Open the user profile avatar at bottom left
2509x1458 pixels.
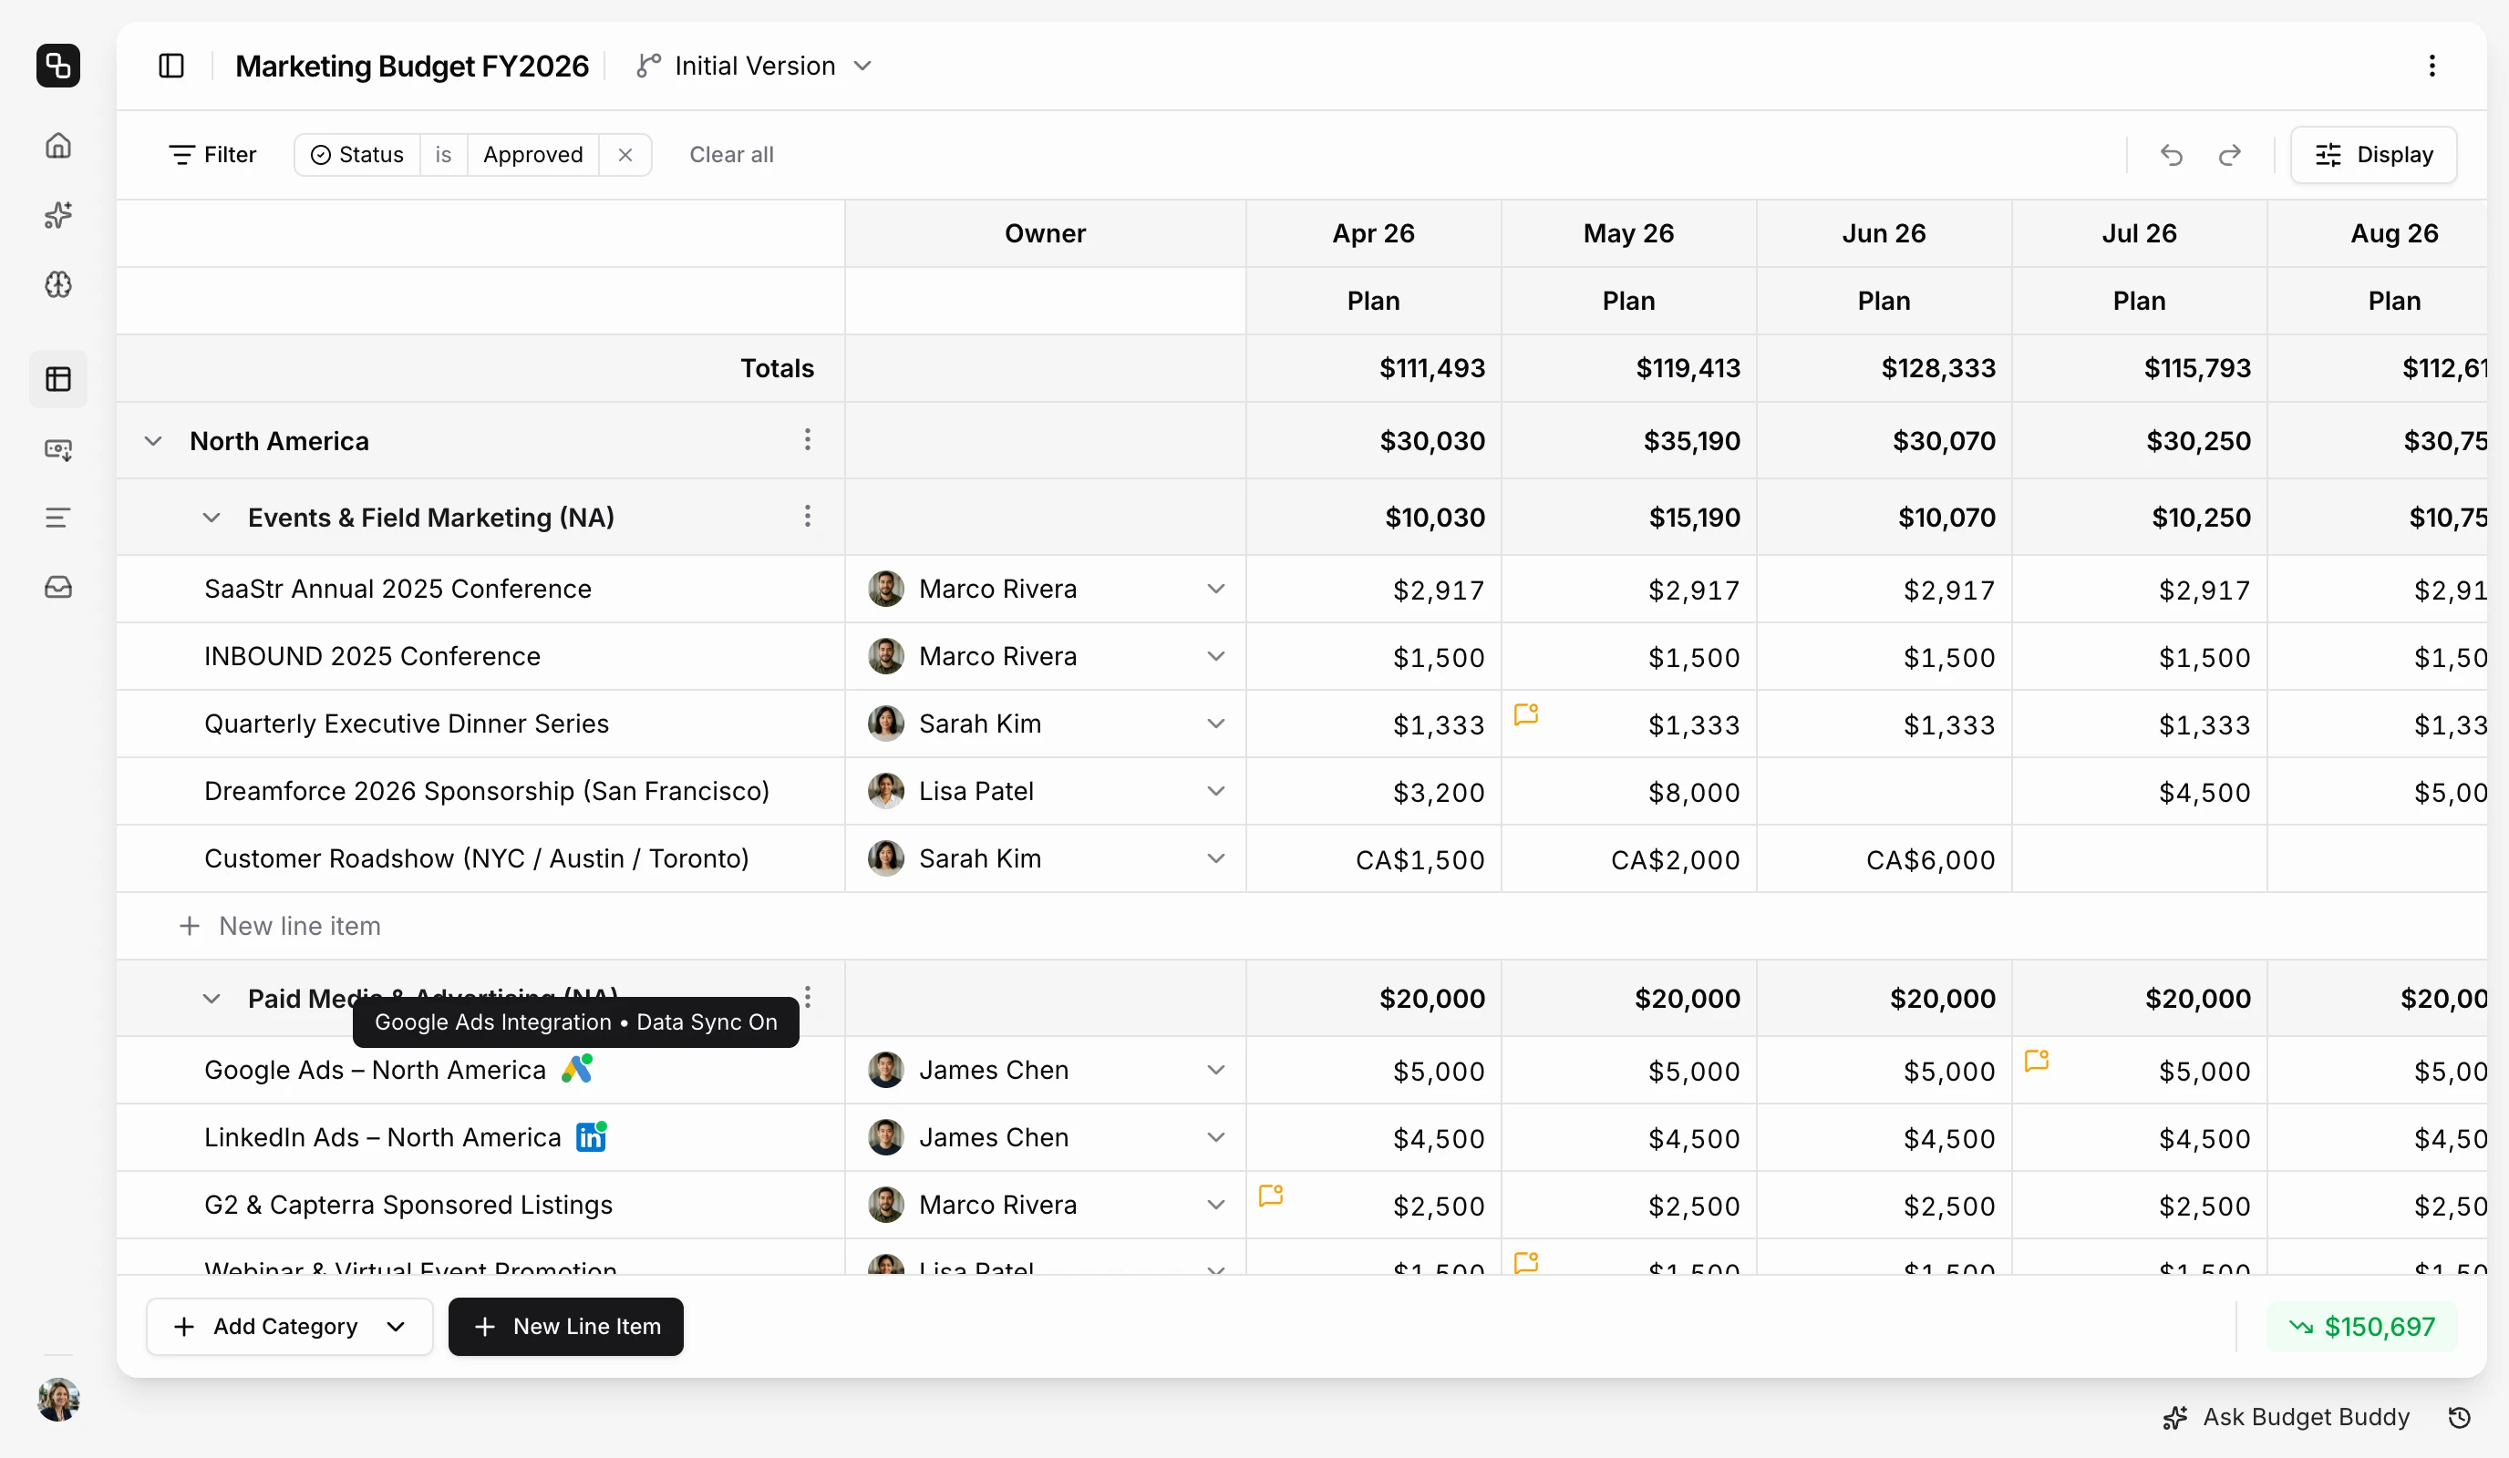(57, 1400)
